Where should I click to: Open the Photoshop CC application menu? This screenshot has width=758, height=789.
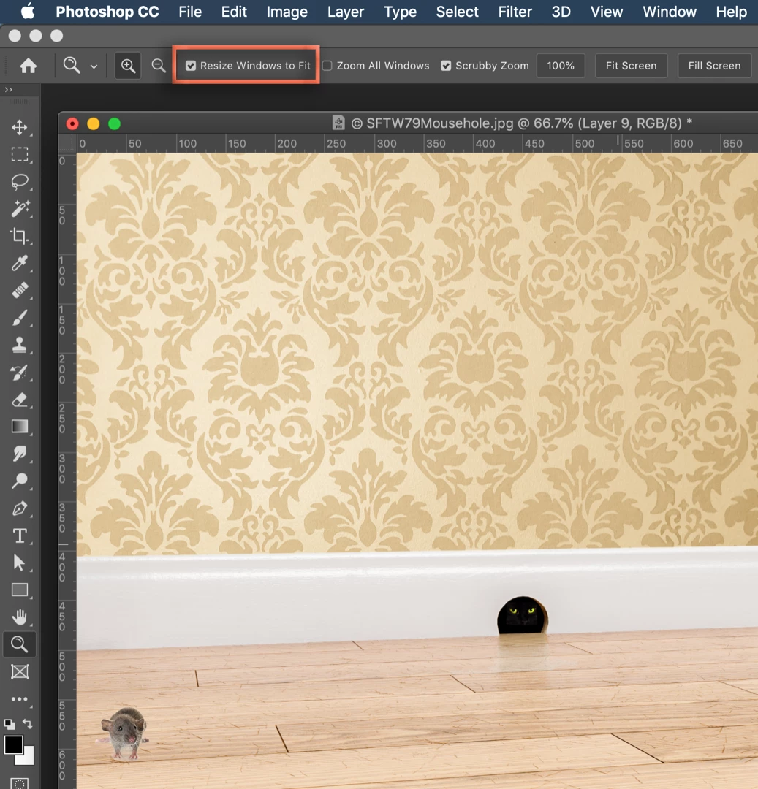pyautogui.click(x=107, y=12)
